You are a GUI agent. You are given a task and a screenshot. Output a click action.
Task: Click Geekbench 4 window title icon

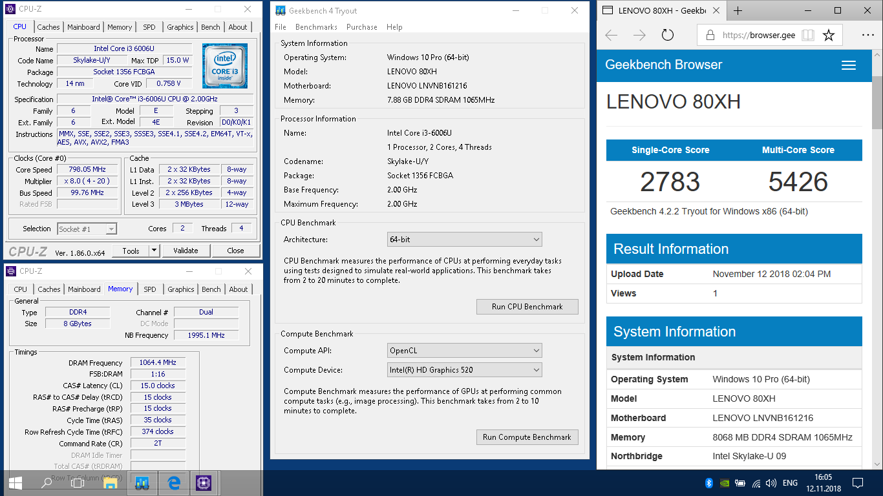pyautogui.click(x=280, y=10)
